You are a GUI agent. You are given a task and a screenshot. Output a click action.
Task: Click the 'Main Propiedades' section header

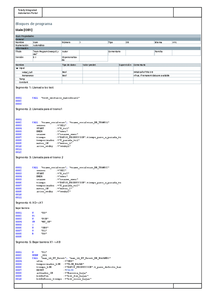tap(25, 36)
